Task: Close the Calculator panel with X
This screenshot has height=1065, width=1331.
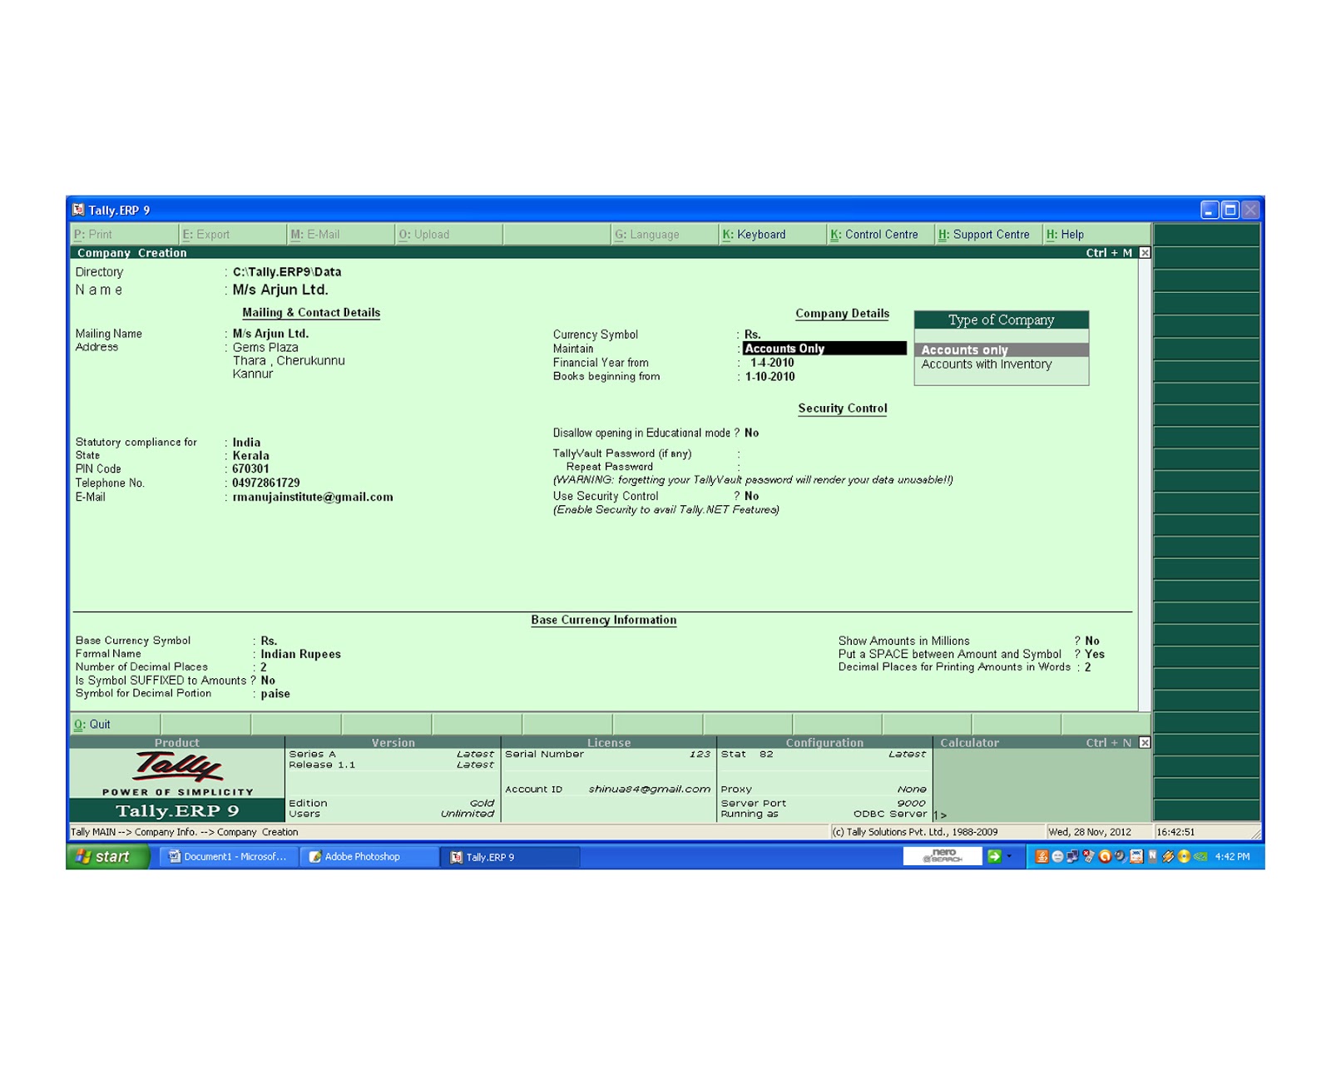Action: 1145,743
